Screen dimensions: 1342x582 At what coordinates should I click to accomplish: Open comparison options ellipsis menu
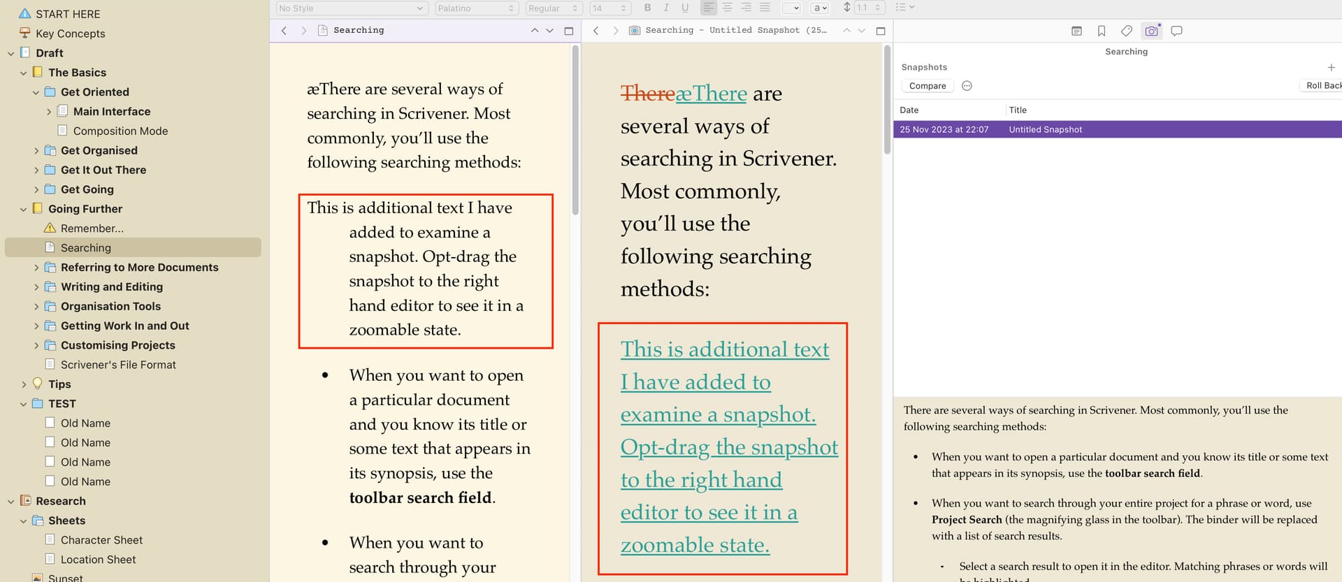[967, 86]
